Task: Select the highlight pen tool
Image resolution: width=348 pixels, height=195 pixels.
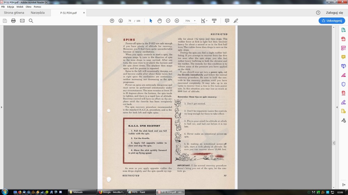Action: point(236,21)
